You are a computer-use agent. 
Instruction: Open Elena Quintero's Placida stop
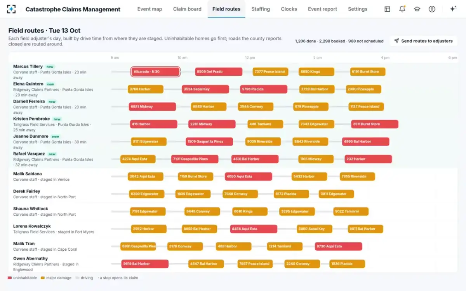click(264, 89)
